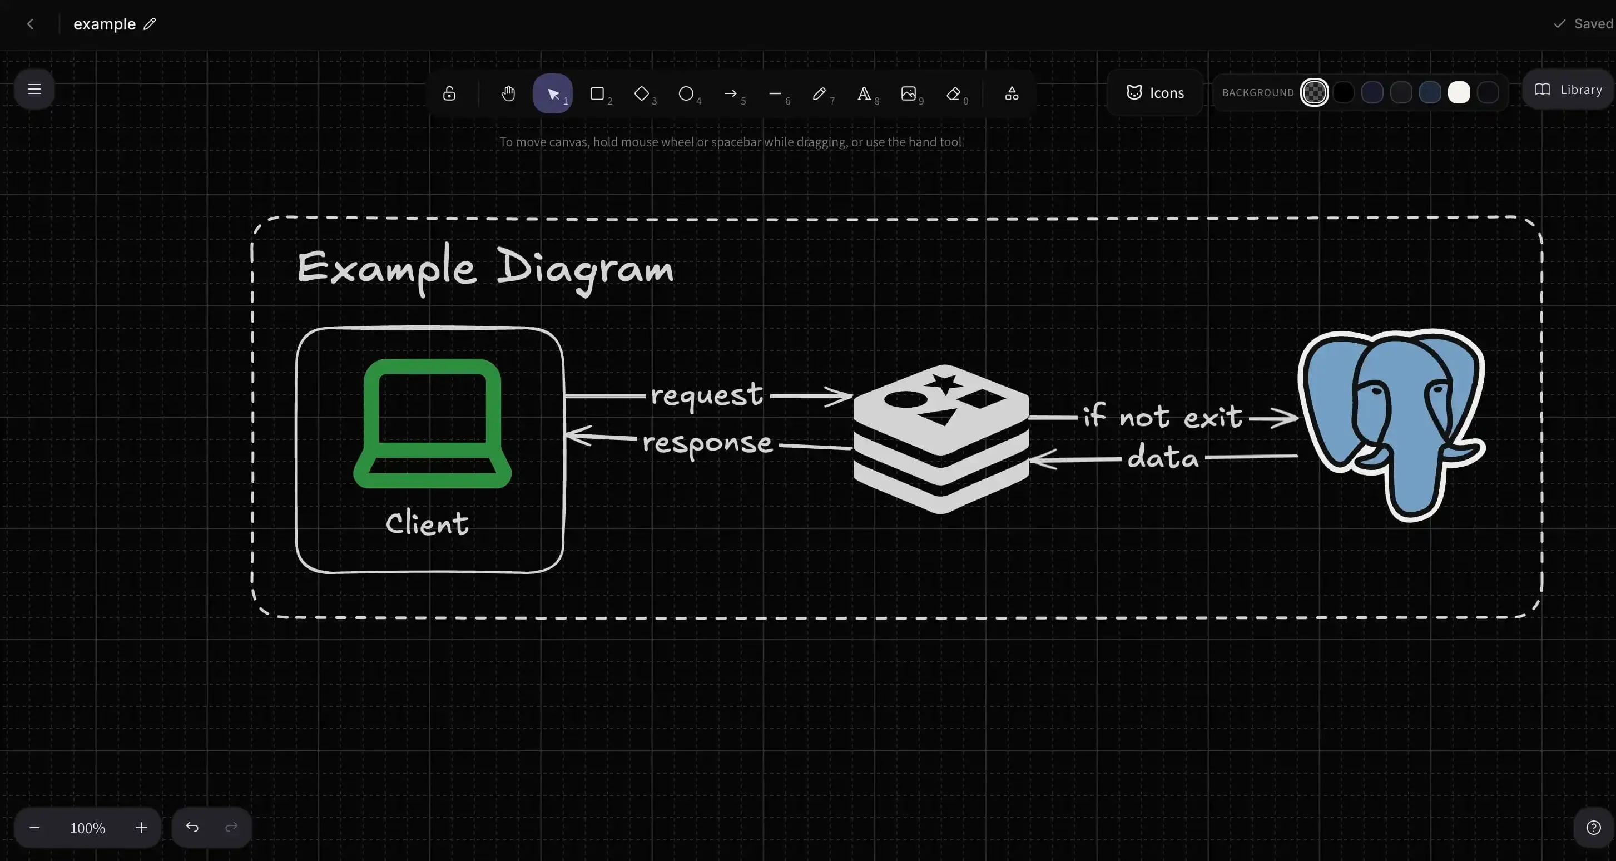Select the data arrow label
The image size is (1616, 861).
pos(1163,457)
